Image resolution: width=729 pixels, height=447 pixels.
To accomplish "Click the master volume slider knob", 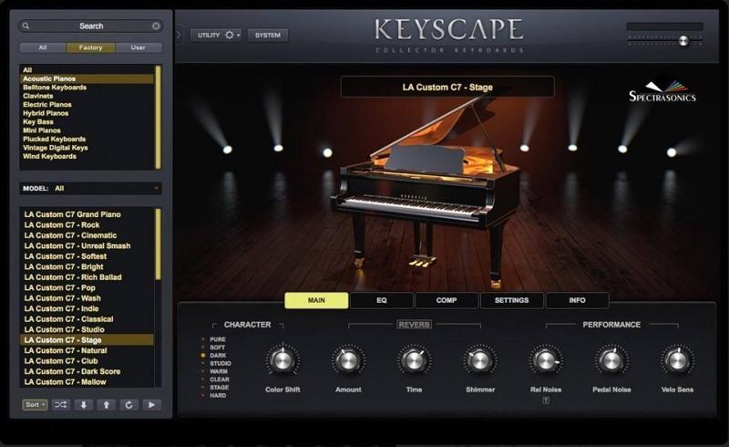I will pyautogui.click(x=683, y=40).
